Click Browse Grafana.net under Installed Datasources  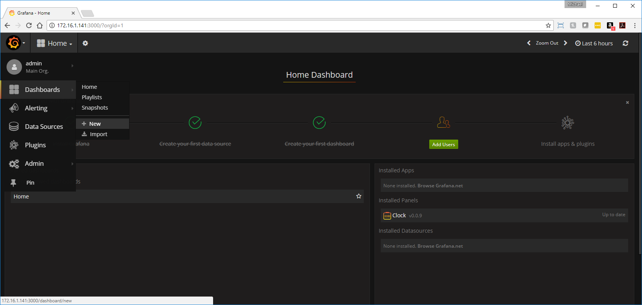pos(440,246)
